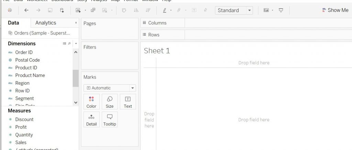Click the Columns shelf
The height and width of the screenshot is (150, 352).
pyautogui.click(x=268, y=23)
